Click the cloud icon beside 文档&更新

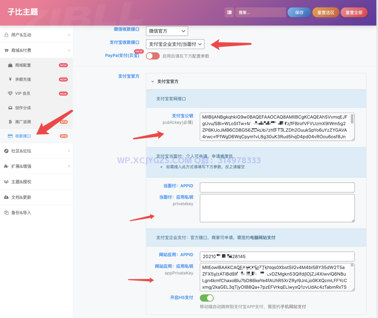[6, 197]
